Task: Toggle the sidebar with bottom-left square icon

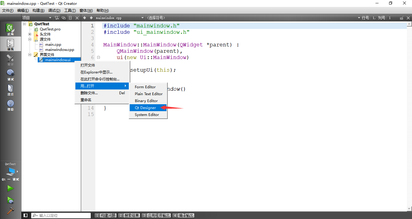Action: 26,215
